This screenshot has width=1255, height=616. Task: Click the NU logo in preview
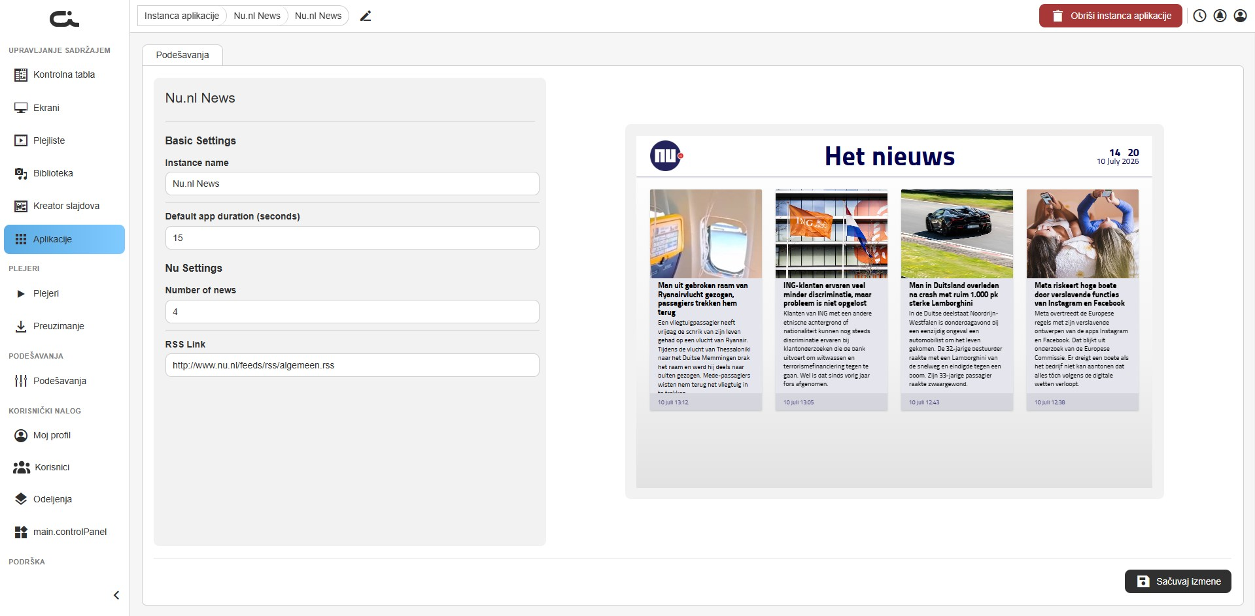click(666, 156)
